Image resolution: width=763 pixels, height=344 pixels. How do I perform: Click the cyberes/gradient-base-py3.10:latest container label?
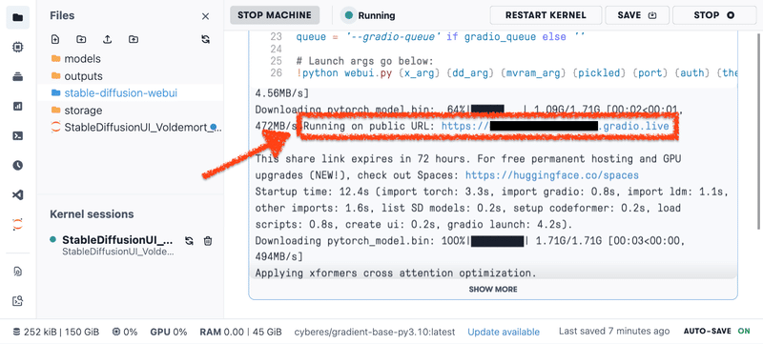pyautogui.click(x=375, y=332)
